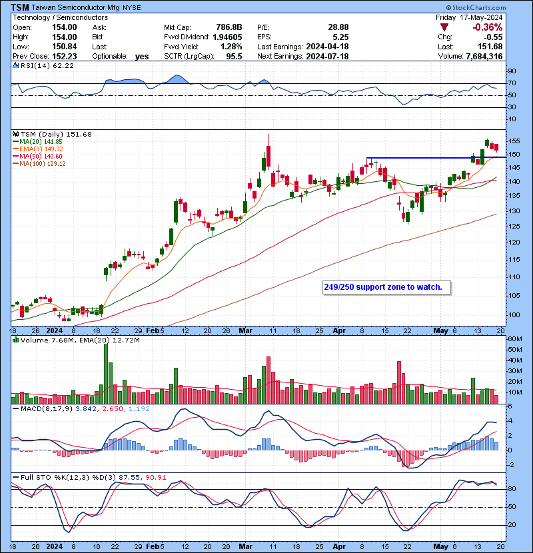Click the candlestick icon beside TSM (Daily)
This screenshot has height=553, width=533.
point(15,134)
